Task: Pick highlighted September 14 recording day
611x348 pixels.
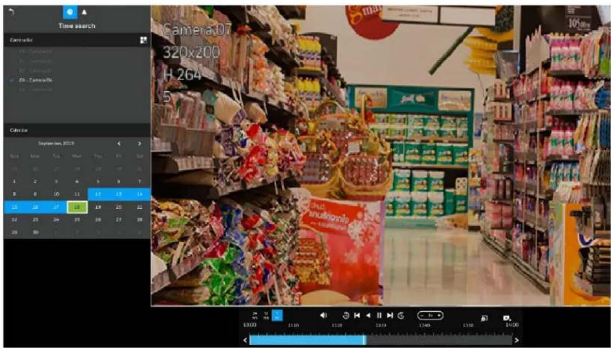Action: 139,194
